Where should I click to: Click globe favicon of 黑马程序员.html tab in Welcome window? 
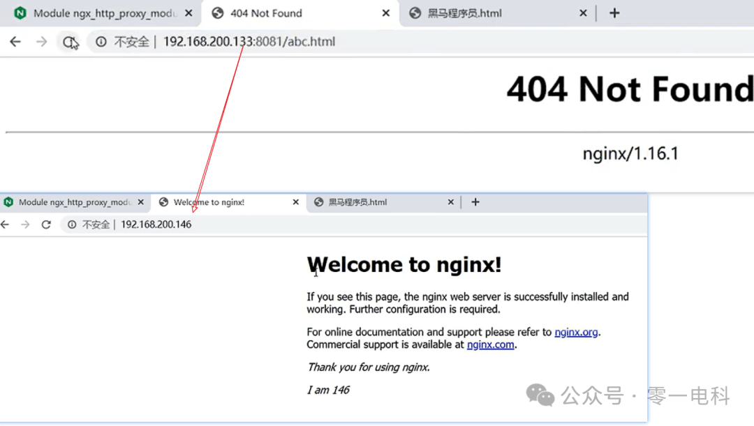point(318,202)
